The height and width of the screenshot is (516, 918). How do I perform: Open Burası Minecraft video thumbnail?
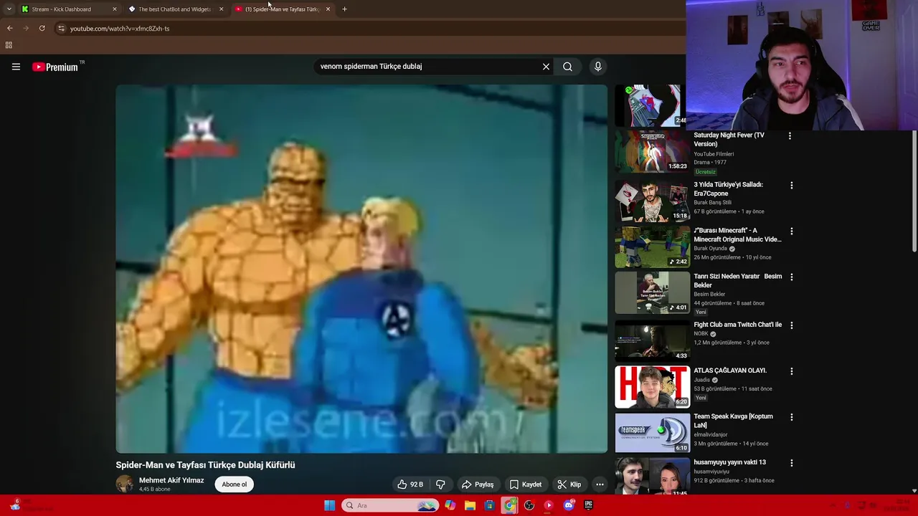[652, 247]
